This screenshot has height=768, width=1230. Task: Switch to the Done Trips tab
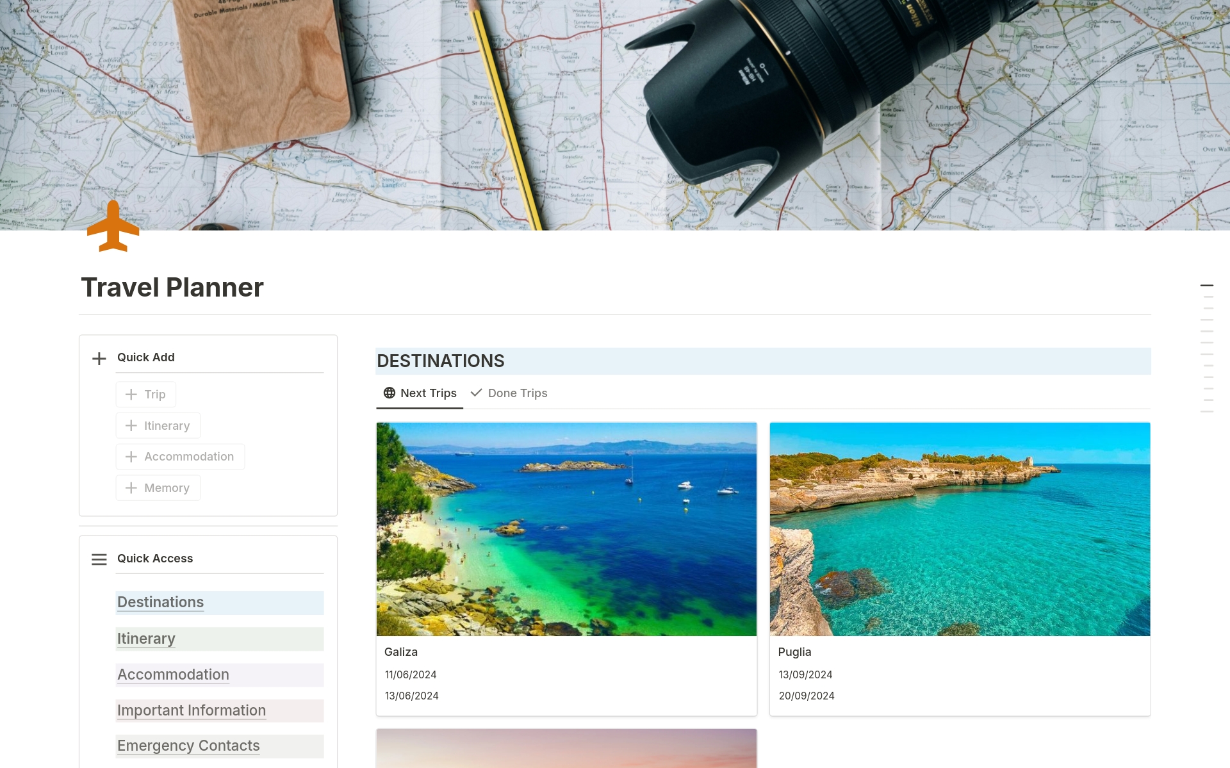[x=509, y=393]
